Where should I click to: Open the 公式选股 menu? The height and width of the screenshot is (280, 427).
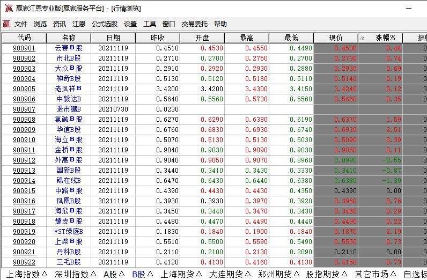pyautogui.click(x=105, y=24)
